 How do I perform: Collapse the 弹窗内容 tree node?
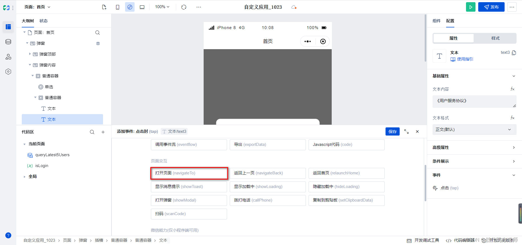[30, 65]
